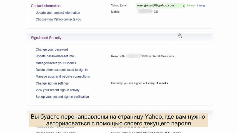
Task: Click the Contact Information section heading
Action: pyautogui.click(x=46, y=6)
